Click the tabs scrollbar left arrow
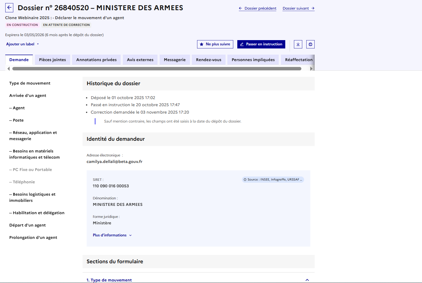 pos(8,69)
